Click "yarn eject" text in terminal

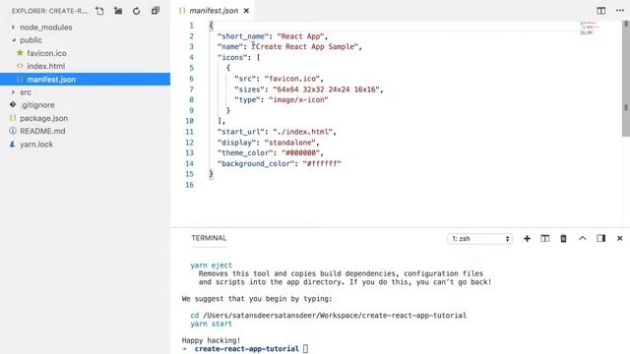point(212,265)
